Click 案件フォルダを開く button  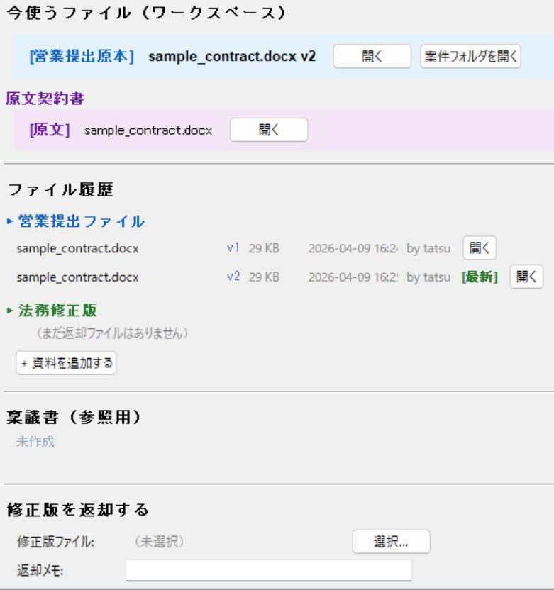tap(470, 57)
